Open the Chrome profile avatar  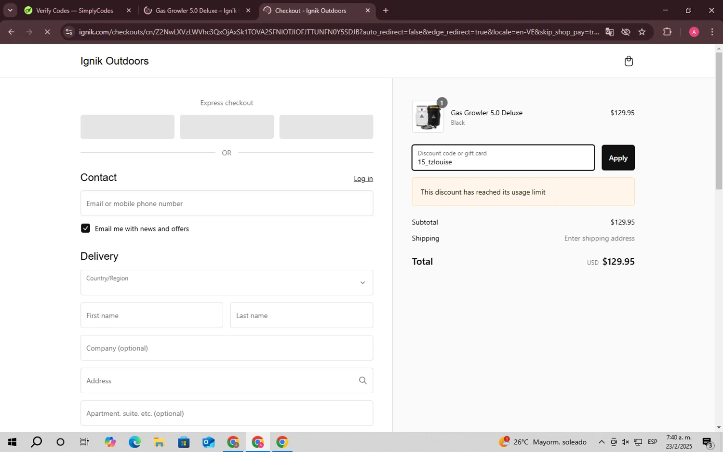[x=694, y=32]
